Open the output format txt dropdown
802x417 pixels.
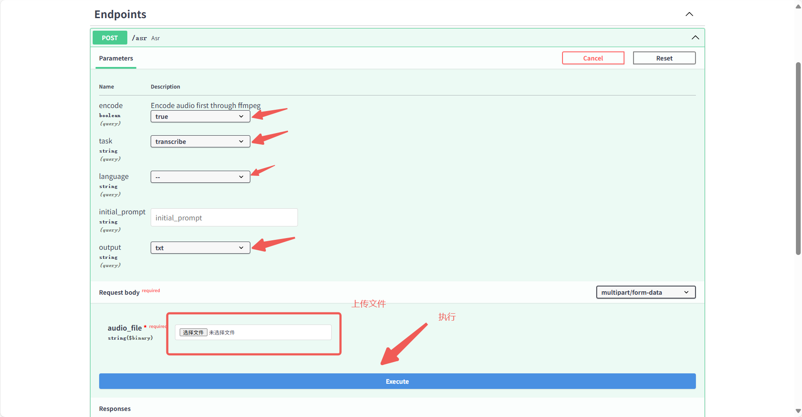tap(200, 248)
